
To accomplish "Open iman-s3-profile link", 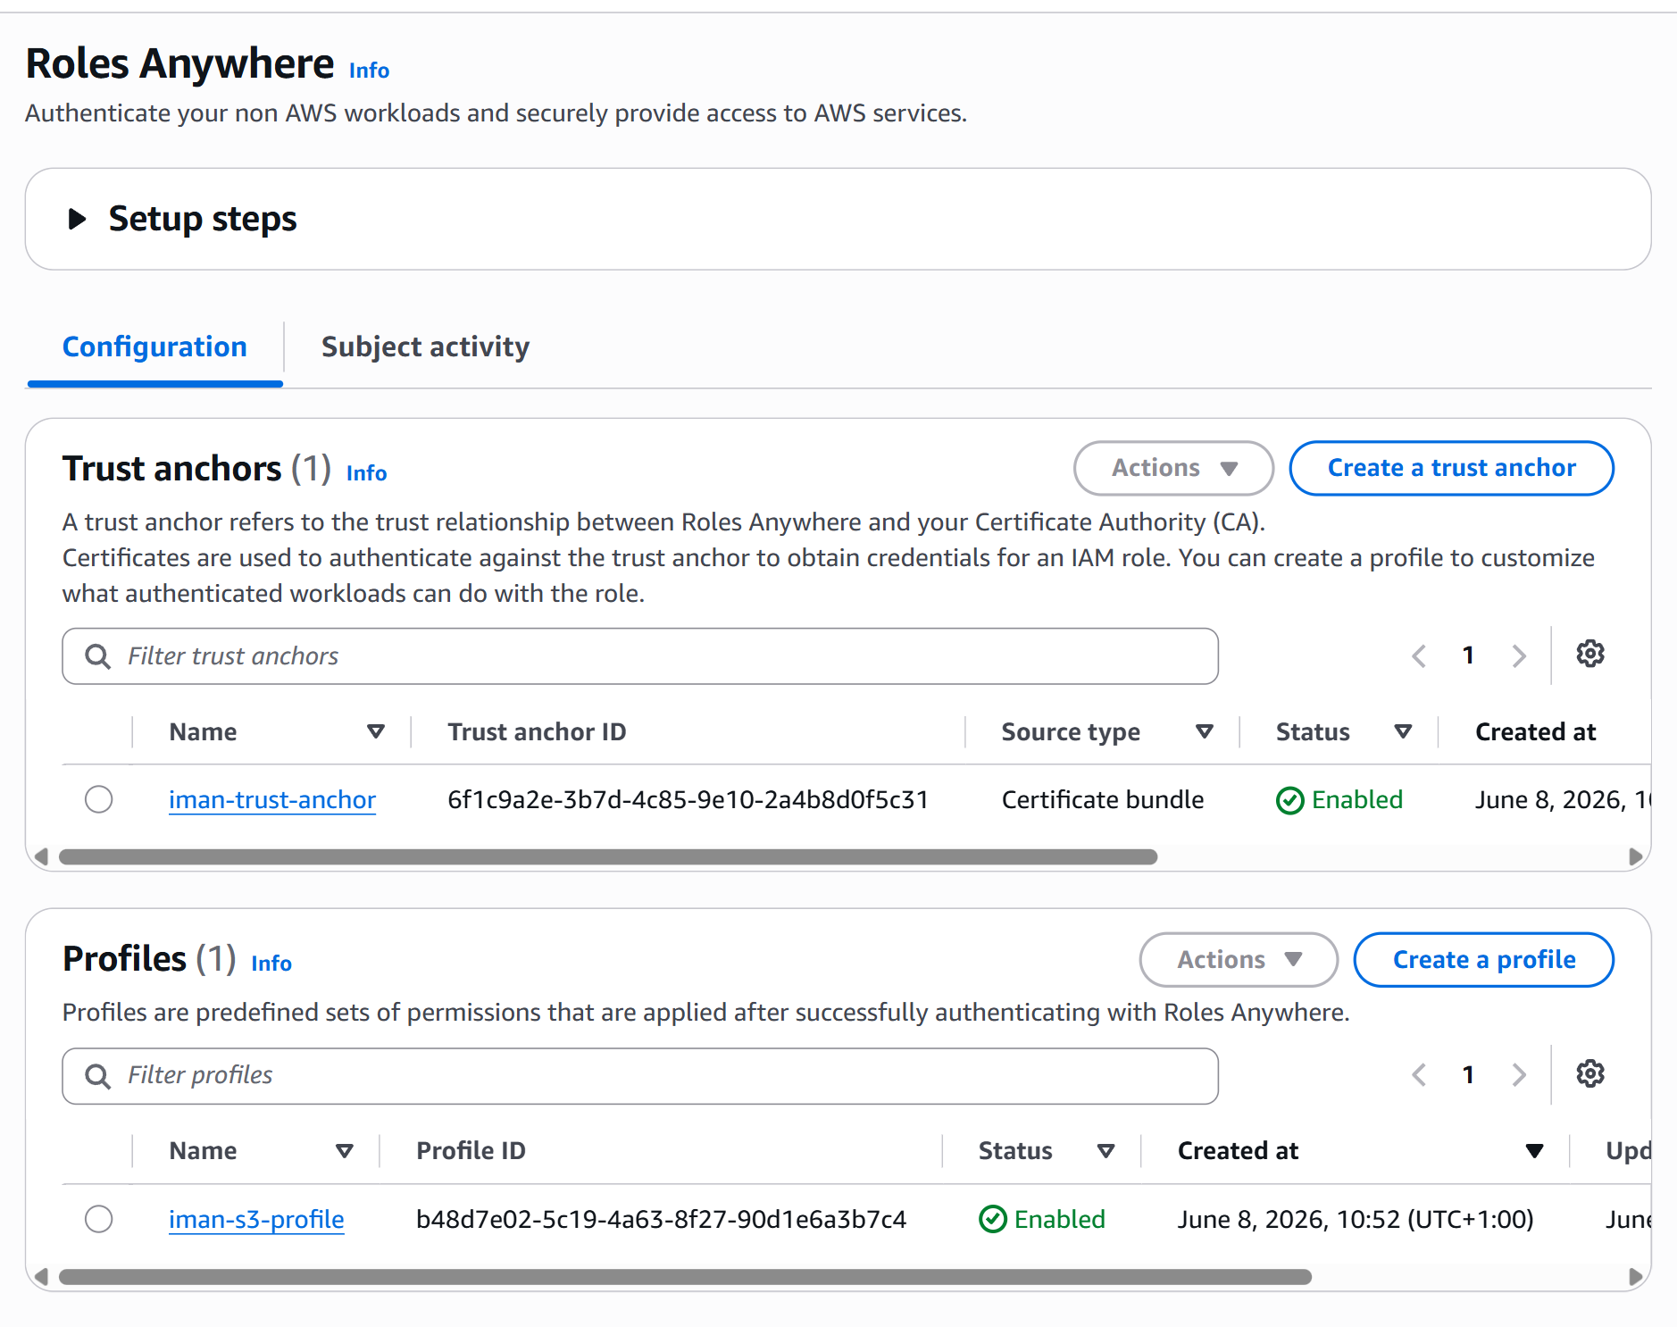I will [256, 1220].
